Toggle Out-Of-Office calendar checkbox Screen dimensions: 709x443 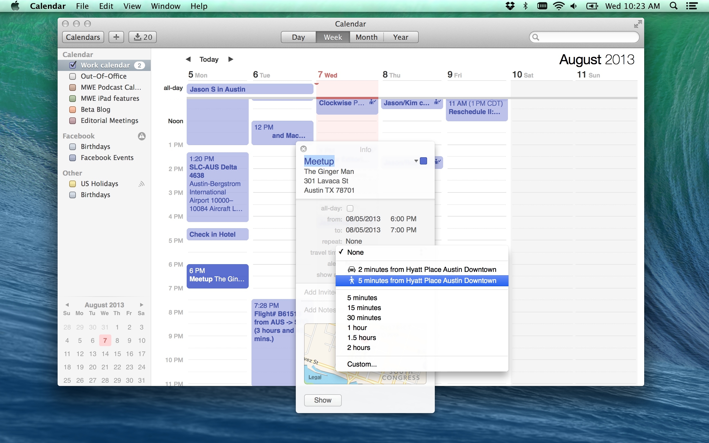pos(73,76)
